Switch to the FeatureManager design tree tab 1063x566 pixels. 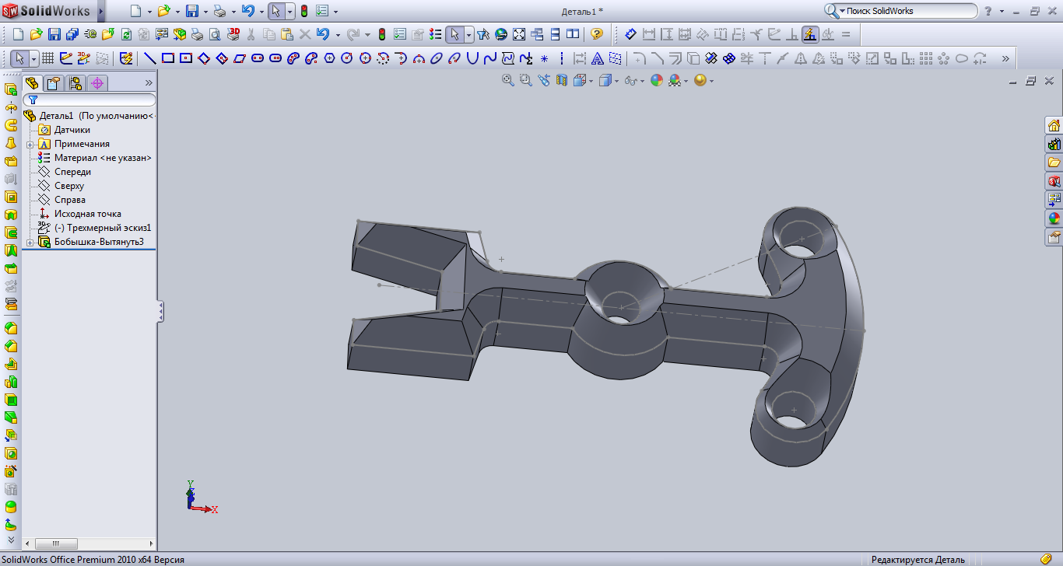[31, 83]
